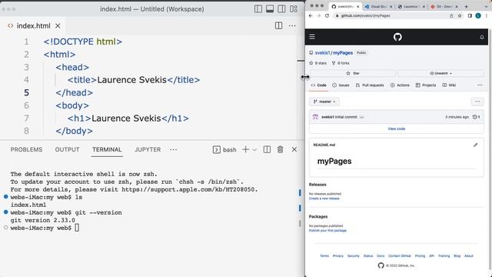This screenshot has width=492, height=277.
Task: Open the Issues repository tab
Action: coord(341,85)
